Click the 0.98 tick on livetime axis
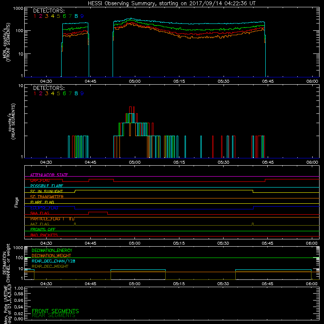Image resolution: width=324 pixels, height=324 pixels. [19, 294]
